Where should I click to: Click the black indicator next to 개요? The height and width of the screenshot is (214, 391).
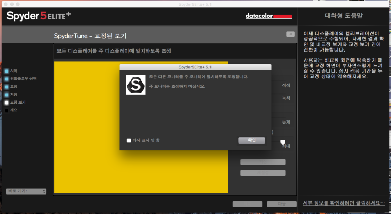tap(7, 110)
